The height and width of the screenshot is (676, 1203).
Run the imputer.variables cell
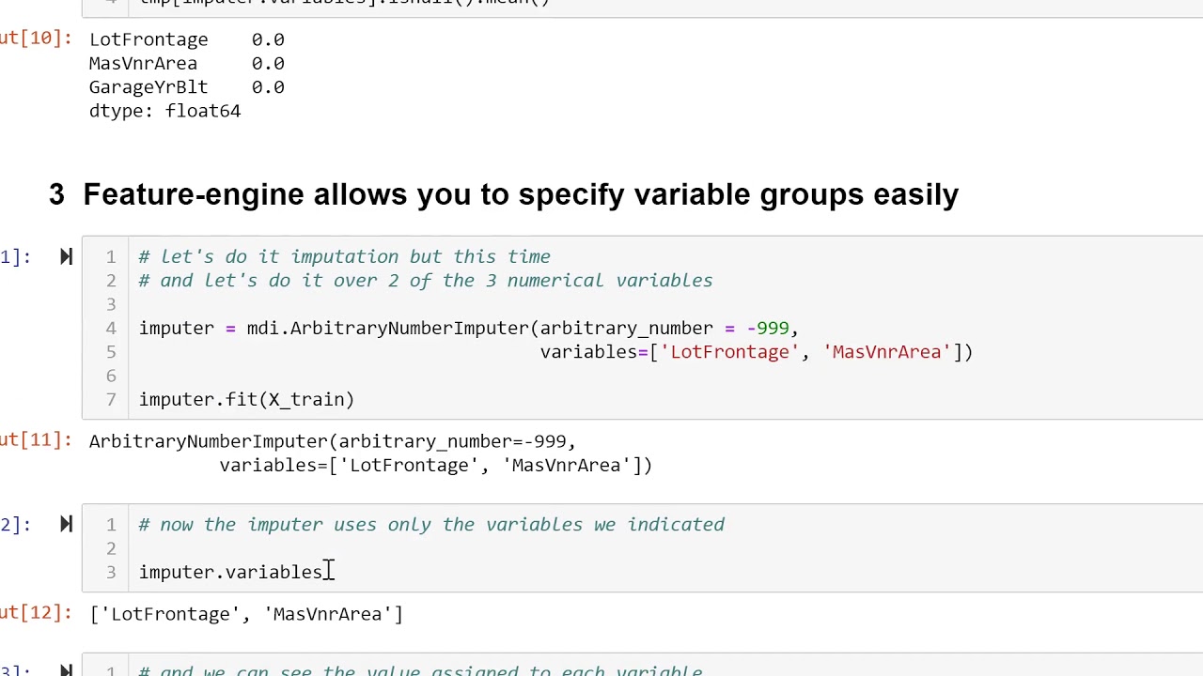click(67, 524)
